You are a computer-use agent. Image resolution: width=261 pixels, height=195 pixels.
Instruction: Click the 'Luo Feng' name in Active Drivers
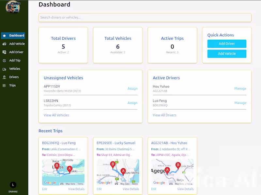click(x=160, y=101)
